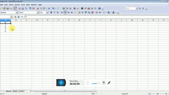This screenshot has height=95, width=169.
Task: Open the Format menu
Action: (x=17, y=5)
